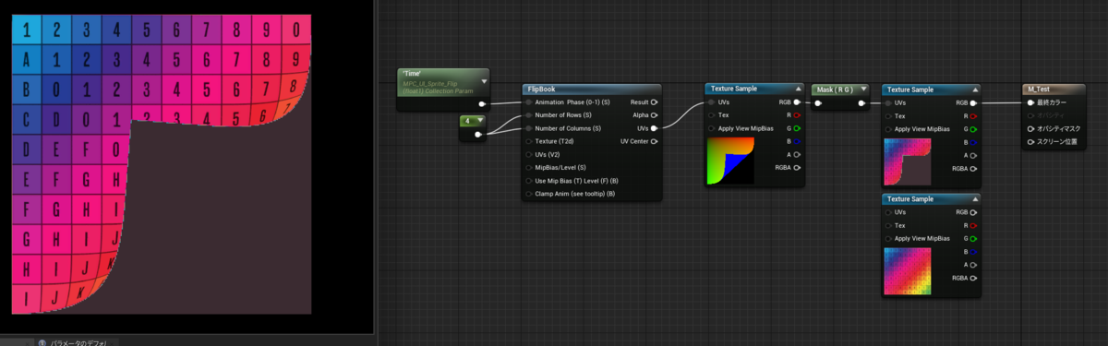Select the bottom Texture Sample node title bar
The height and width of the screenshot is (346, 1108).
pos(932,199)
